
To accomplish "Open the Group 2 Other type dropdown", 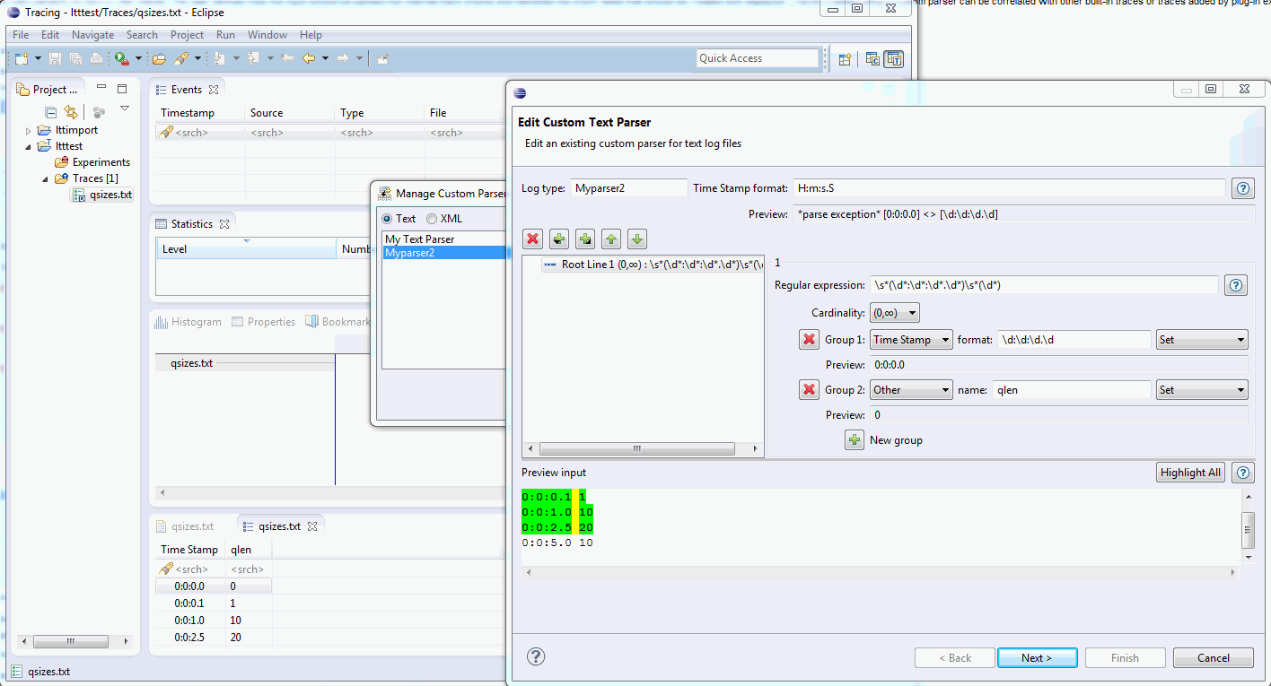I will tap(912, 389).
